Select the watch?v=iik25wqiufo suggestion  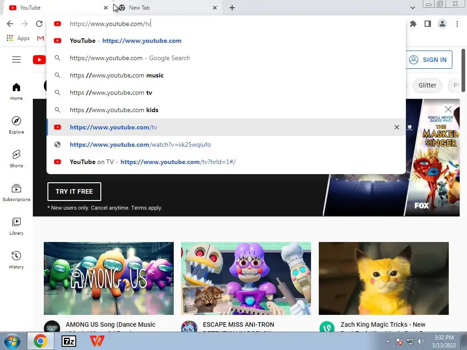[226, 144]
